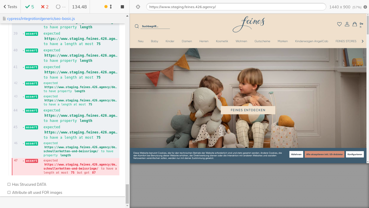The height and width of the screenshot is (208, 369).
Task: Click the search magnifier icon
Action: pyautogui.click(x=137, y=26)
